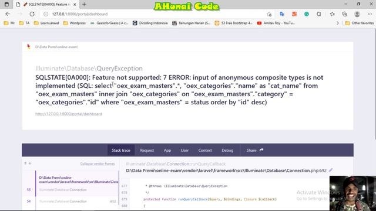Reload the page with the refresh icon
This screenshot has width=376, height=211.
click(x=32, y=14)
